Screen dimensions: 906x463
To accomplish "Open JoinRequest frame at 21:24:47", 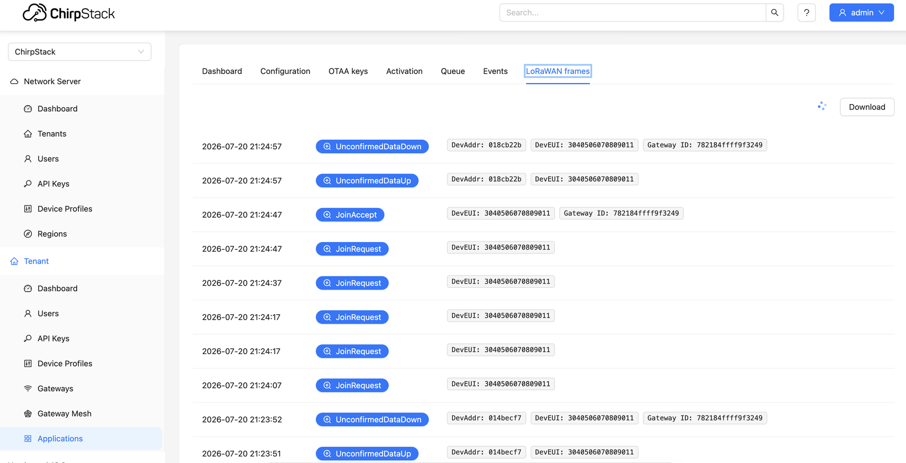I will [352, 249].
